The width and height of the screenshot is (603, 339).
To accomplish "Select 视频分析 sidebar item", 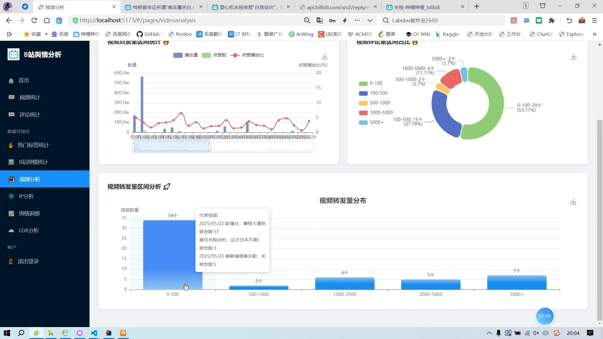I will tap(45, 179).
